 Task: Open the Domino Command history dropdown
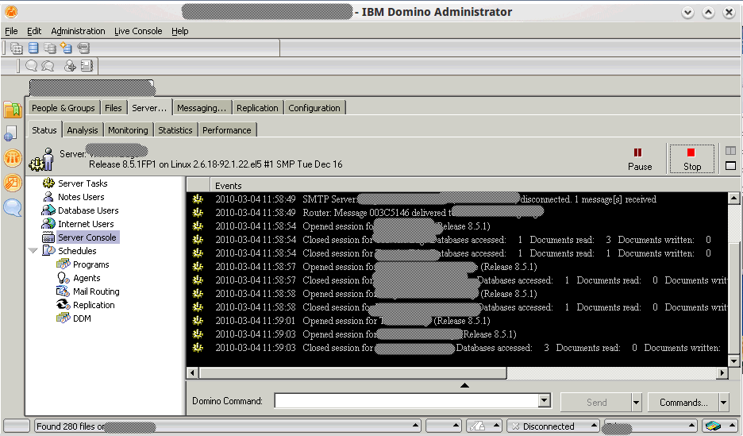(x=545, y=400)
